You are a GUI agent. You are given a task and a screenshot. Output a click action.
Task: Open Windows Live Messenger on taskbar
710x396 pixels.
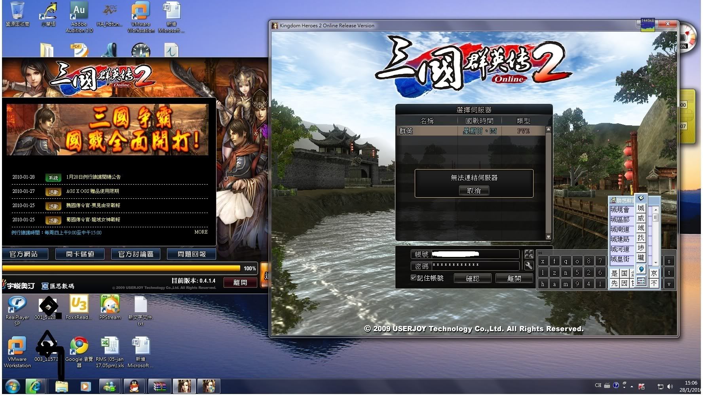[110, 386]
